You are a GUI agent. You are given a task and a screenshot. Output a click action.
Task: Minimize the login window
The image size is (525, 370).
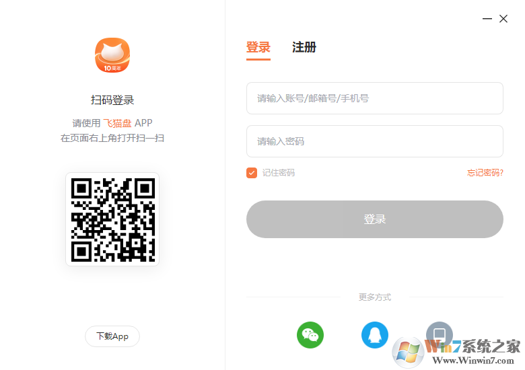coord(487,19)
